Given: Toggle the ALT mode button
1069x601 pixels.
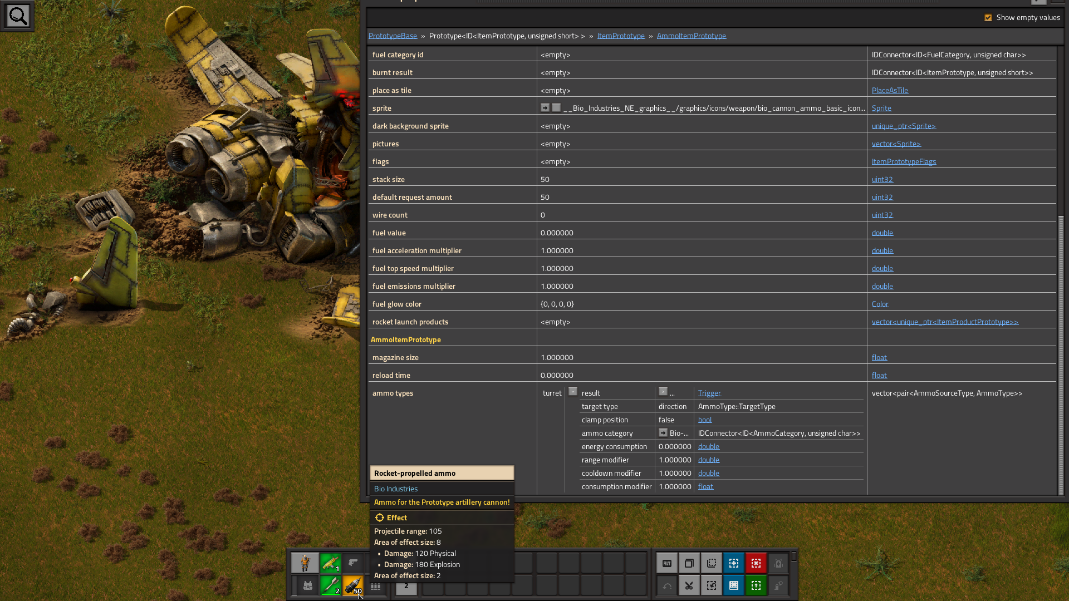Looking at the screenshot, I should tap(667, 563).
